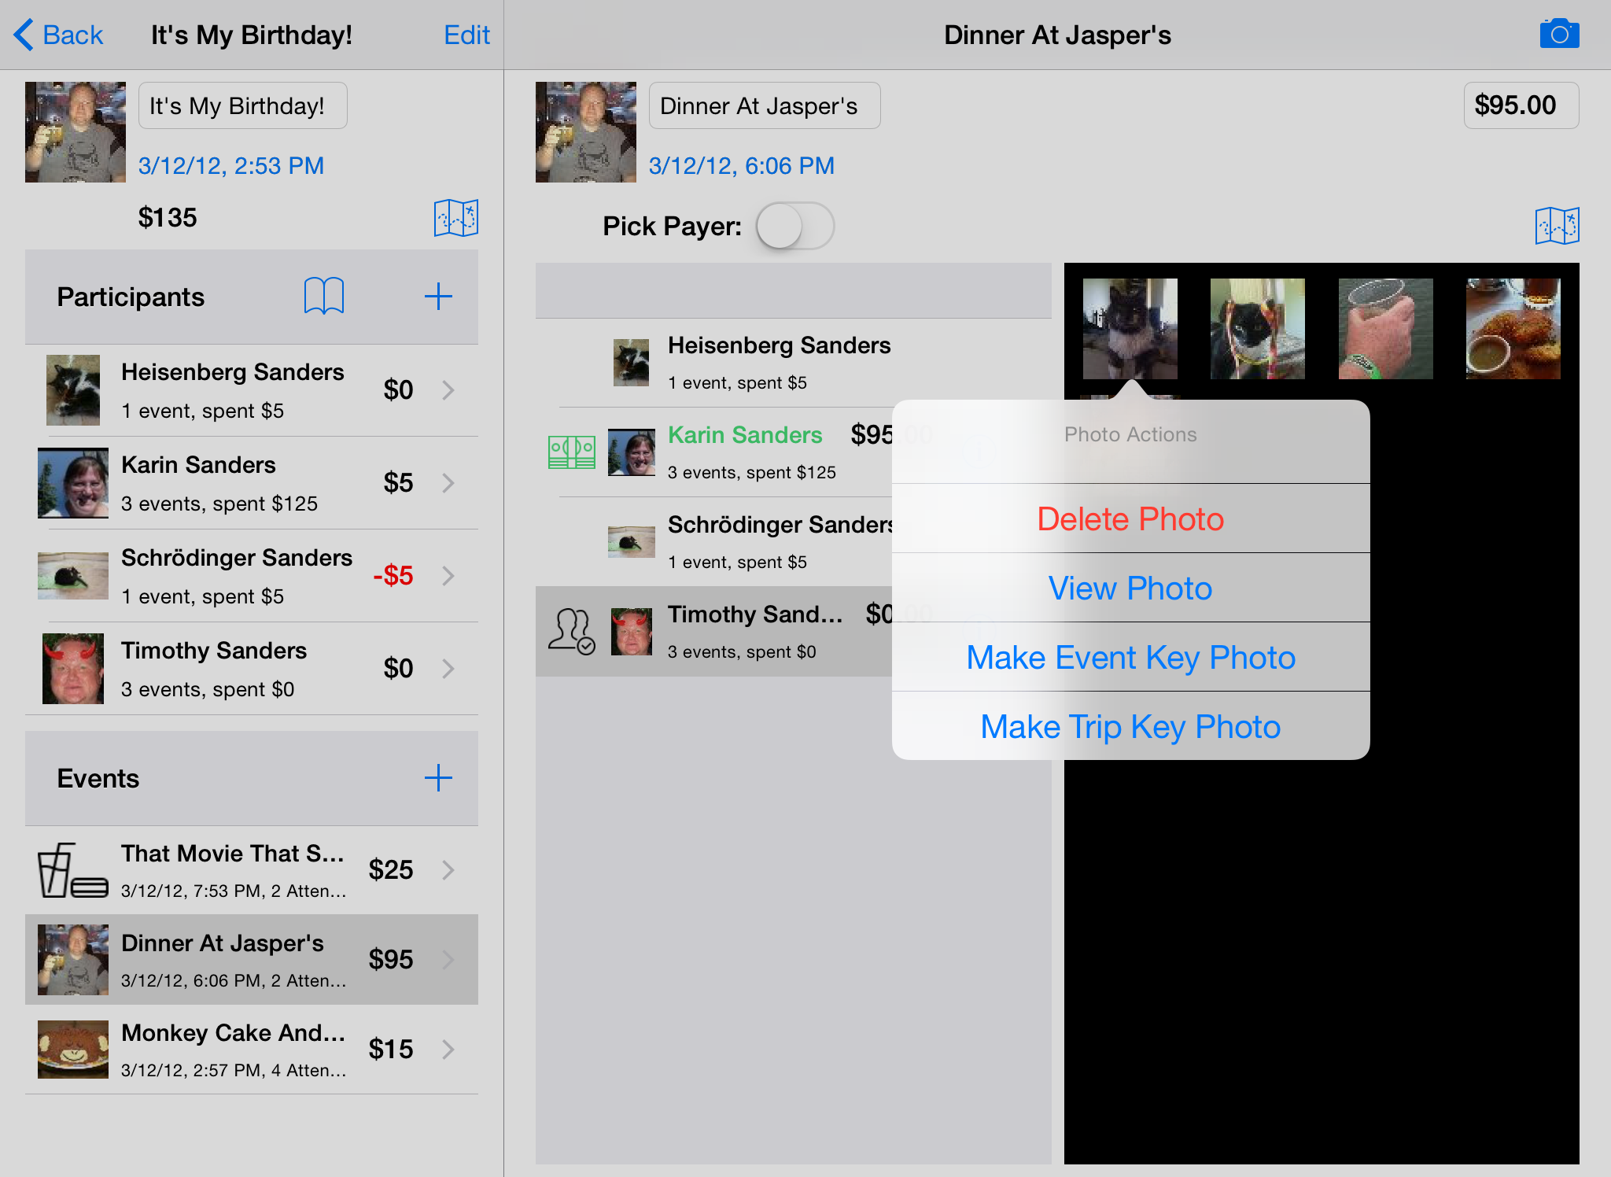Open the event map icon below event total
Viewport: 1611px width, 1177px height.
coord(1557,226)
